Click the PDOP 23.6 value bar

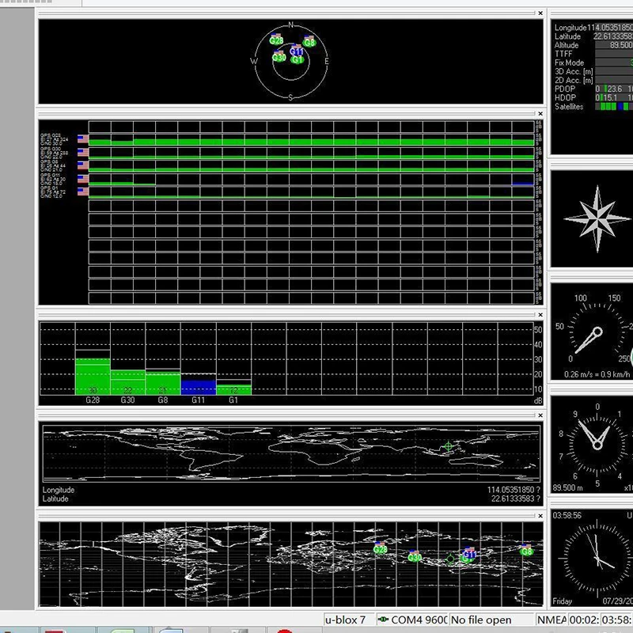614,89
